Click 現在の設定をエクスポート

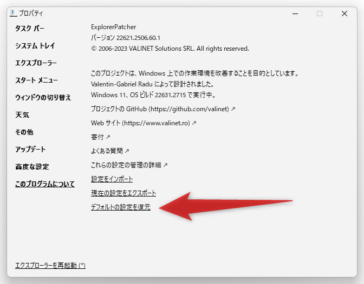point(123,193)
